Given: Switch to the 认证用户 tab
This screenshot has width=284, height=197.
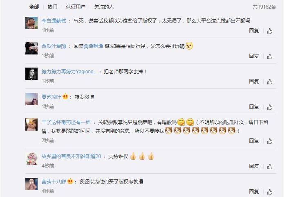Looking at the screenshot, I should (x=76, y=7).
